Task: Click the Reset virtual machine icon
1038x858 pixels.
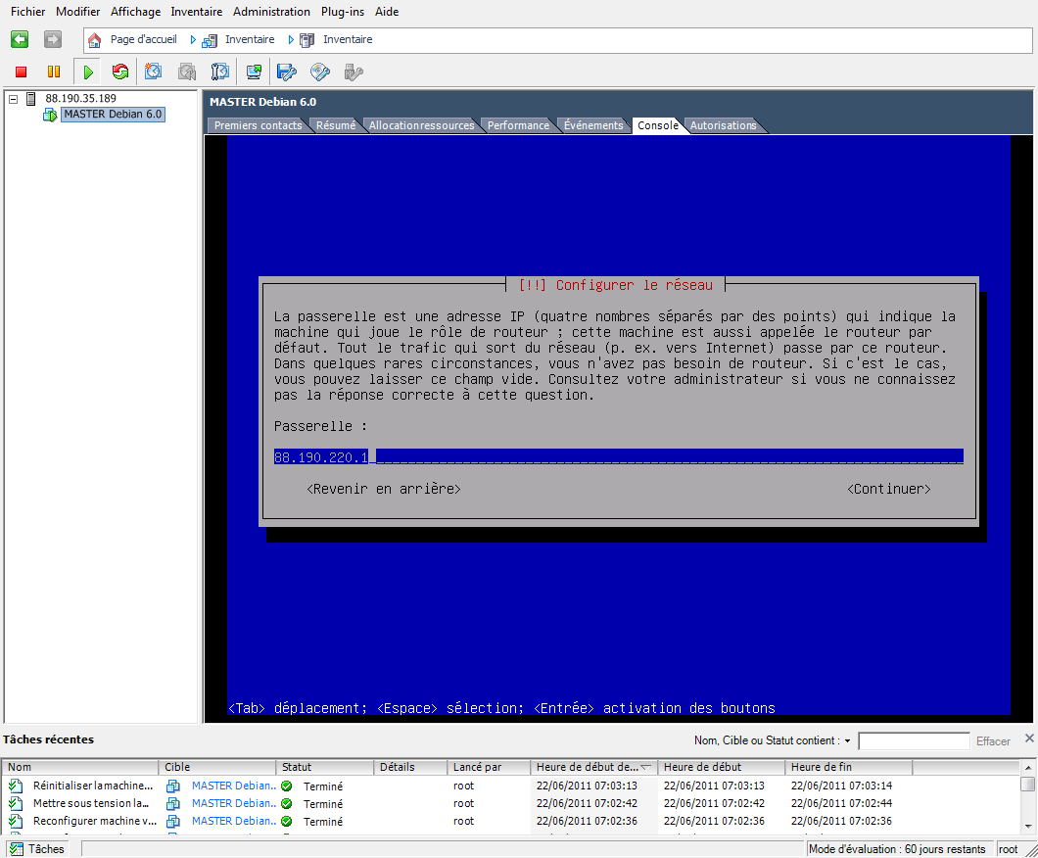Action: (119, 71)
